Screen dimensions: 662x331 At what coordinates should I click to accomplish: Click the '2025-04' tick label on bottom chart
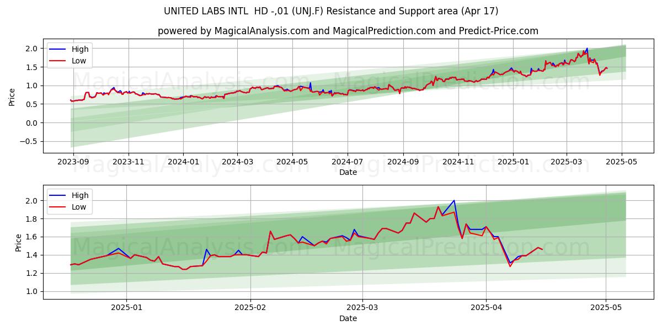pos(486,308)
